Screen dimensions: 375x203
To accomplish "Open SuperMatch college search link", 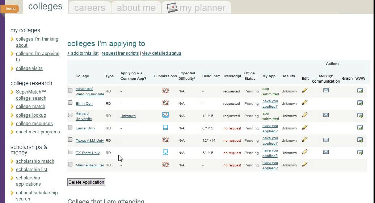I will (x=31, y=95).
